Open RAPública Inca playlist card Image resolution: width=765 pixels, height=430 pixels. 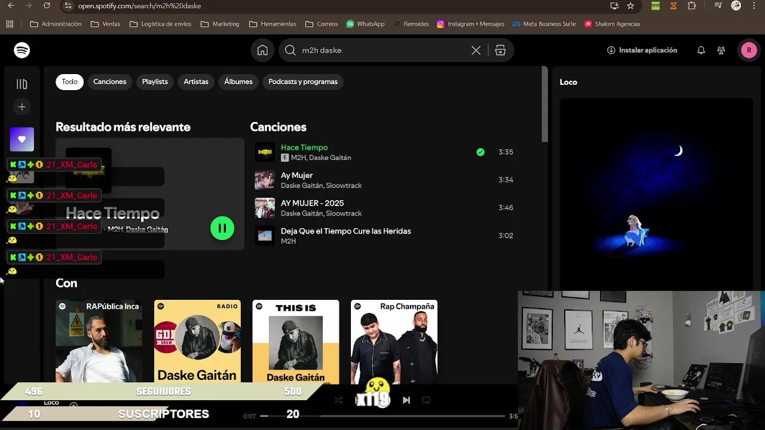[x=99, y=342]
